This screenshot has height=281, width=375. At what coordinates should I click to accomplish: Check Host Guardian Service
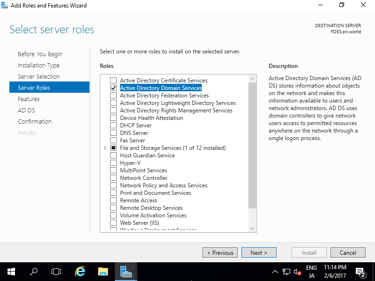(x=113, y=155)
